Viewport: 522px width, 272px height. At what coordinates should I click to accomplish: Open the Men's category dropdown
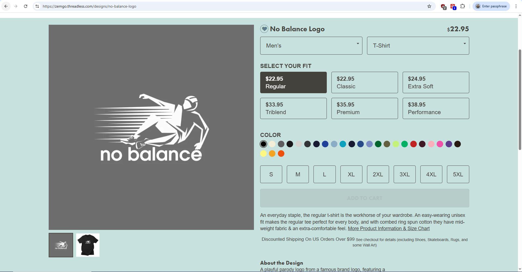coord(311,46)
